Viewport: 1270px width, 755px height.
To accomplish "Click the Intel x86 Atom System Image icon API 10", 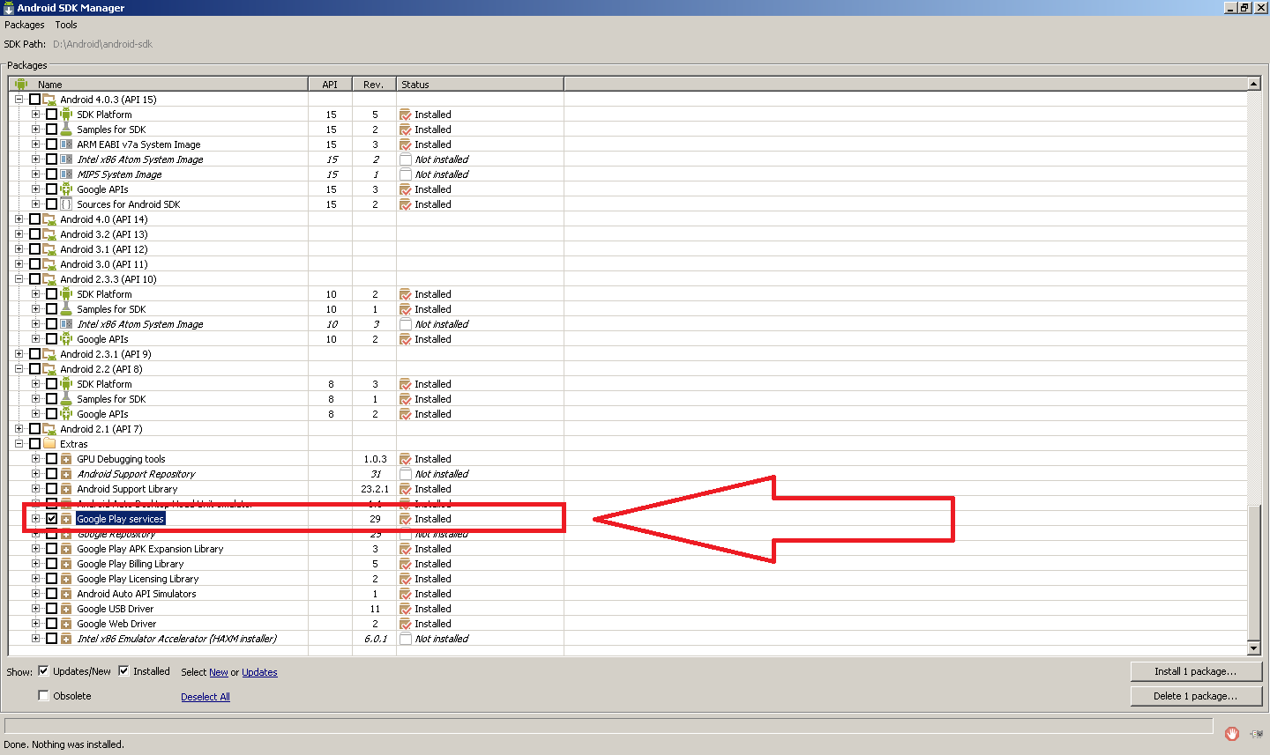I will tap(66, 324).
